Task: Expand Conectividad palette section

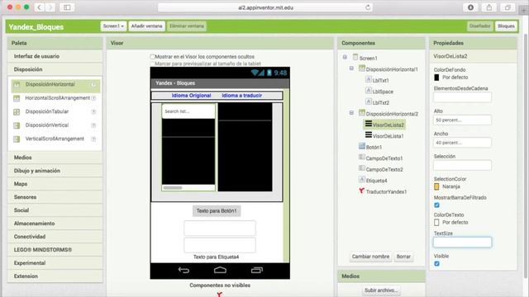Action: (x=55, y=237)
